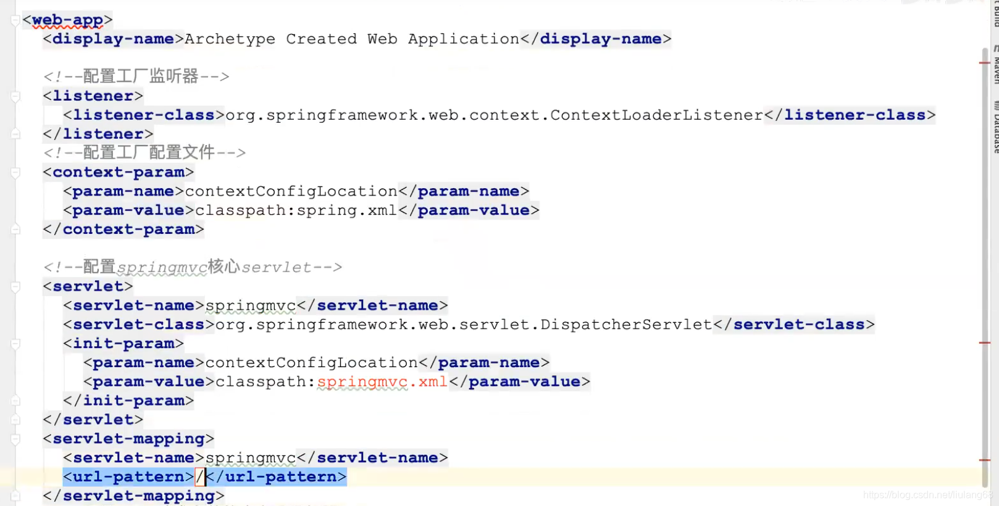999x506 pixels.
Task: Click the opening web-app tag name
Action: click(x=67, y=20)
